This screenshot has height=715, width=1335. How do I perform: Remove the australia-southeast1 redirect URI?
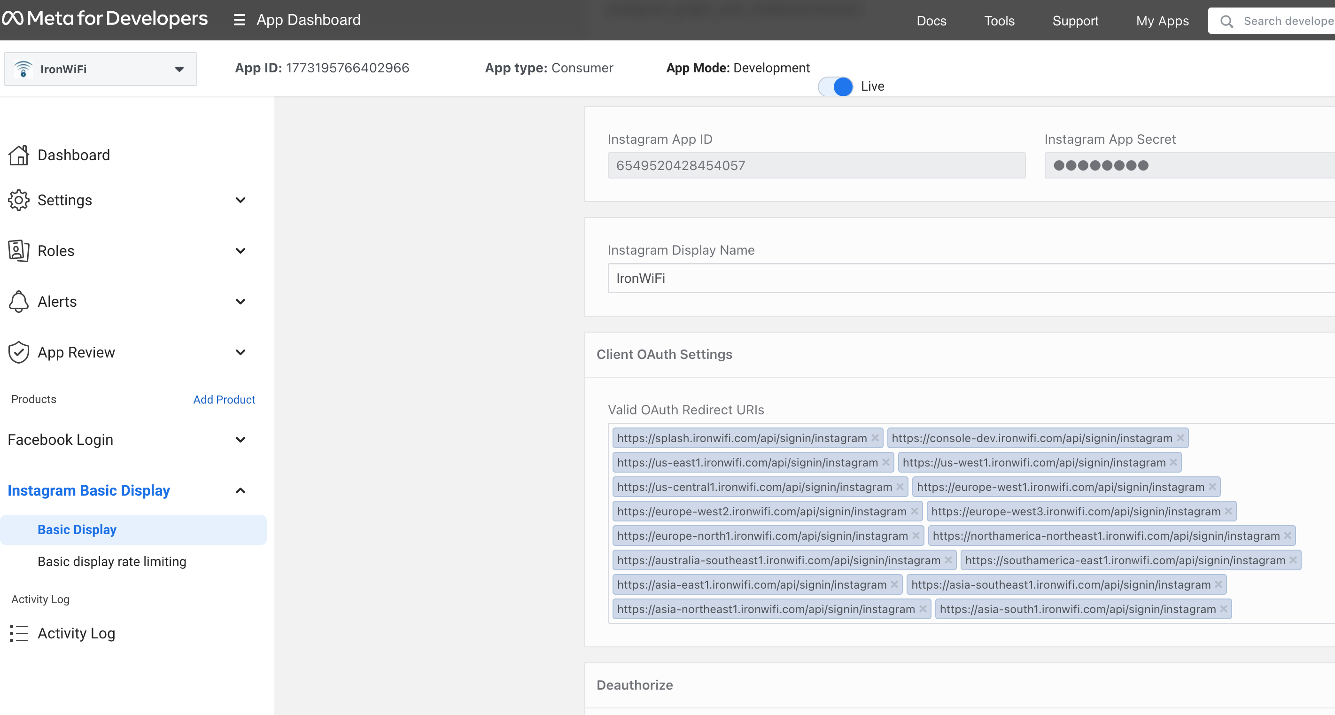click(x=948, y=560)
